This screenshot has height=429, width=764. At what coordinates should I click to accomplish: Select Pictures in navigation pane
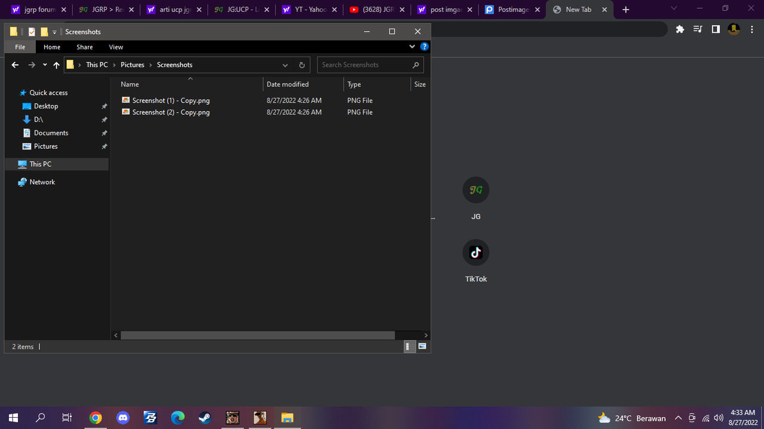point(45,147)
